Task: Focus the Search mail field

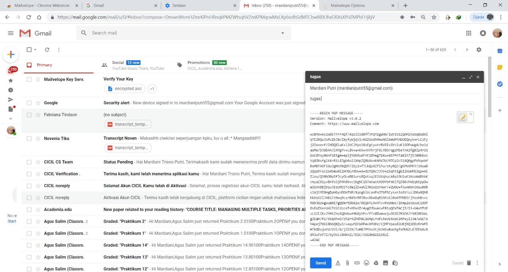Action: (184, 33)
